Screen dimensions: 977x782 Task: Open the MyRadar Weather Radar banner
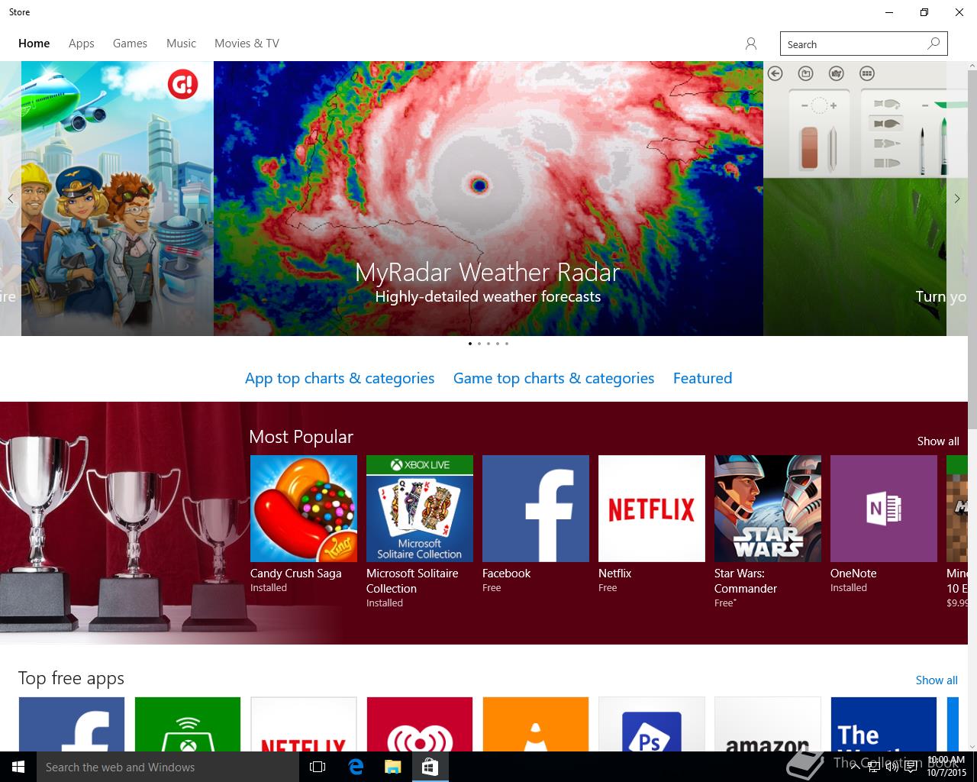488,199
